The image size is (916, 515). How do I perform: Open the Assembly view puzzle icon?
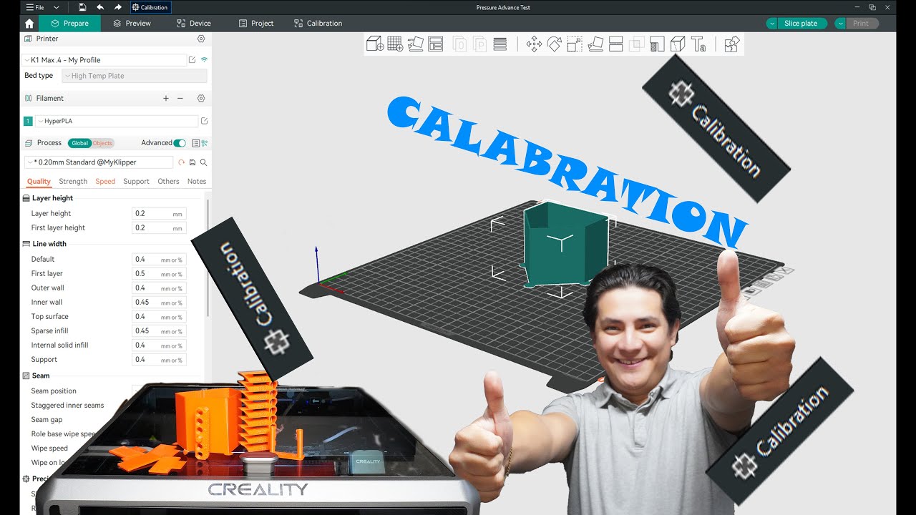731,44
